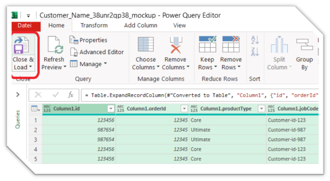Click the Group By icon

tap(304, 44)
